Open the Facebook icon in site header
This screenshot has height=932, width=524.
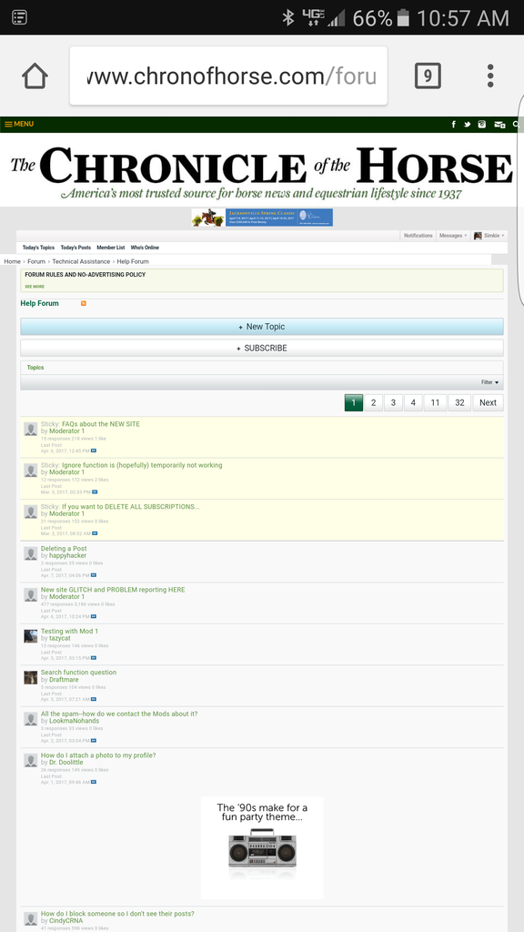[454, 124]
